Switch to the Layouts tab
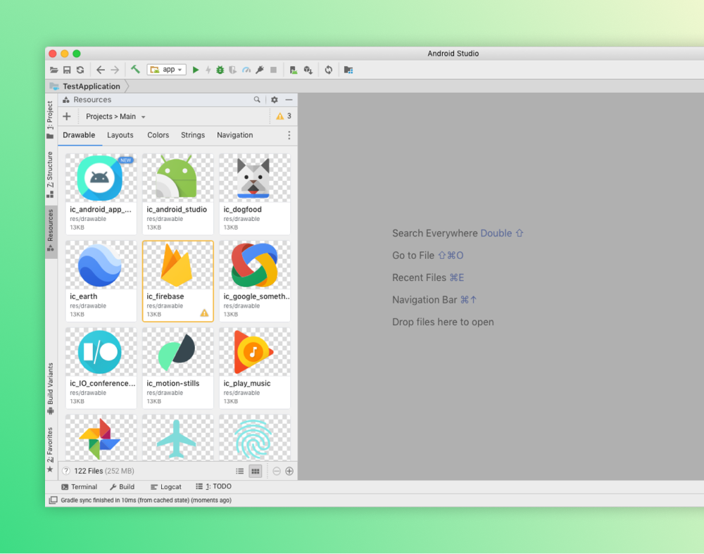This screenshot has height=554, width=704. pyautogui.click(x=120, y=135)
